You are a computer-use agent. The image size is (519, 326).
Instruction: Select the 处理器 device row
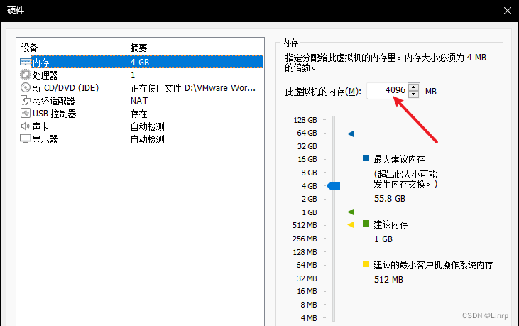click(141, 75)
